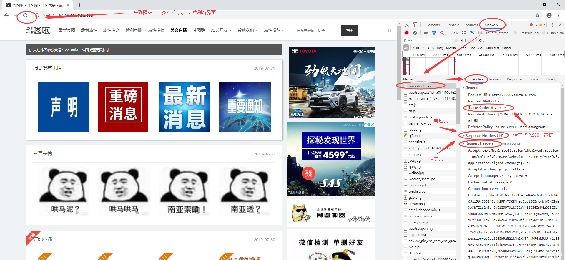The height and width of the screenshot is (260, 565).
Task: Open the 表情投稿 dropdown menu
Action: pos(273,30)
